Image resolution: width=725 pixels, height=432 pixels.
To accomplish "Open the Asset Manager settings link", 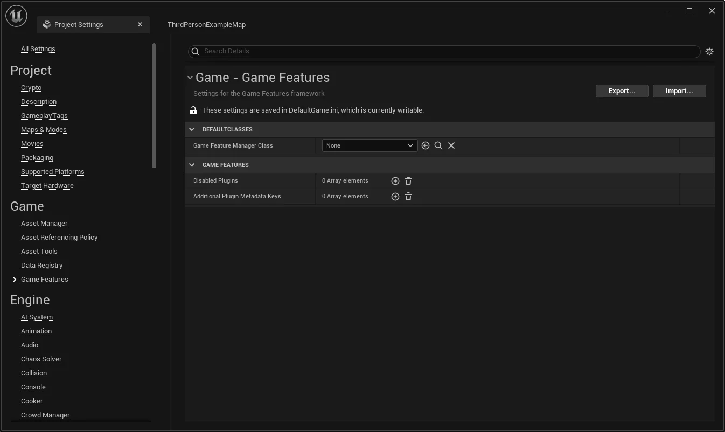I will (x=44, y=224).
